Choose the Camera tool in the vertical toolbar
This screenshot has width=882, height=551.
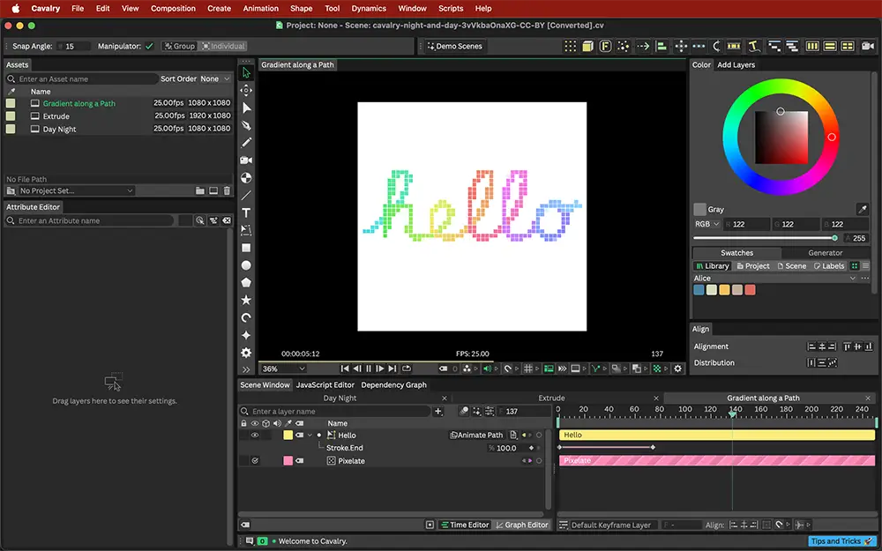click(x=246, y=160)
